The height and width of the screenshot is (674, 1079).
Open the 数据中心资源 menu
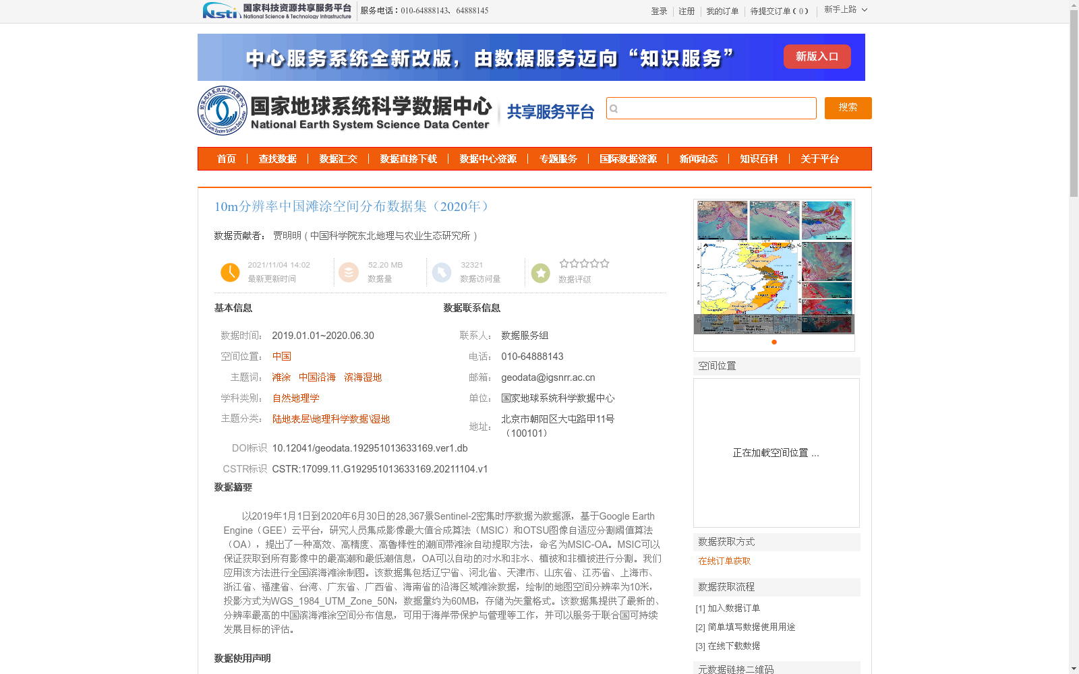pyautogui.click(x=488, y=159)
